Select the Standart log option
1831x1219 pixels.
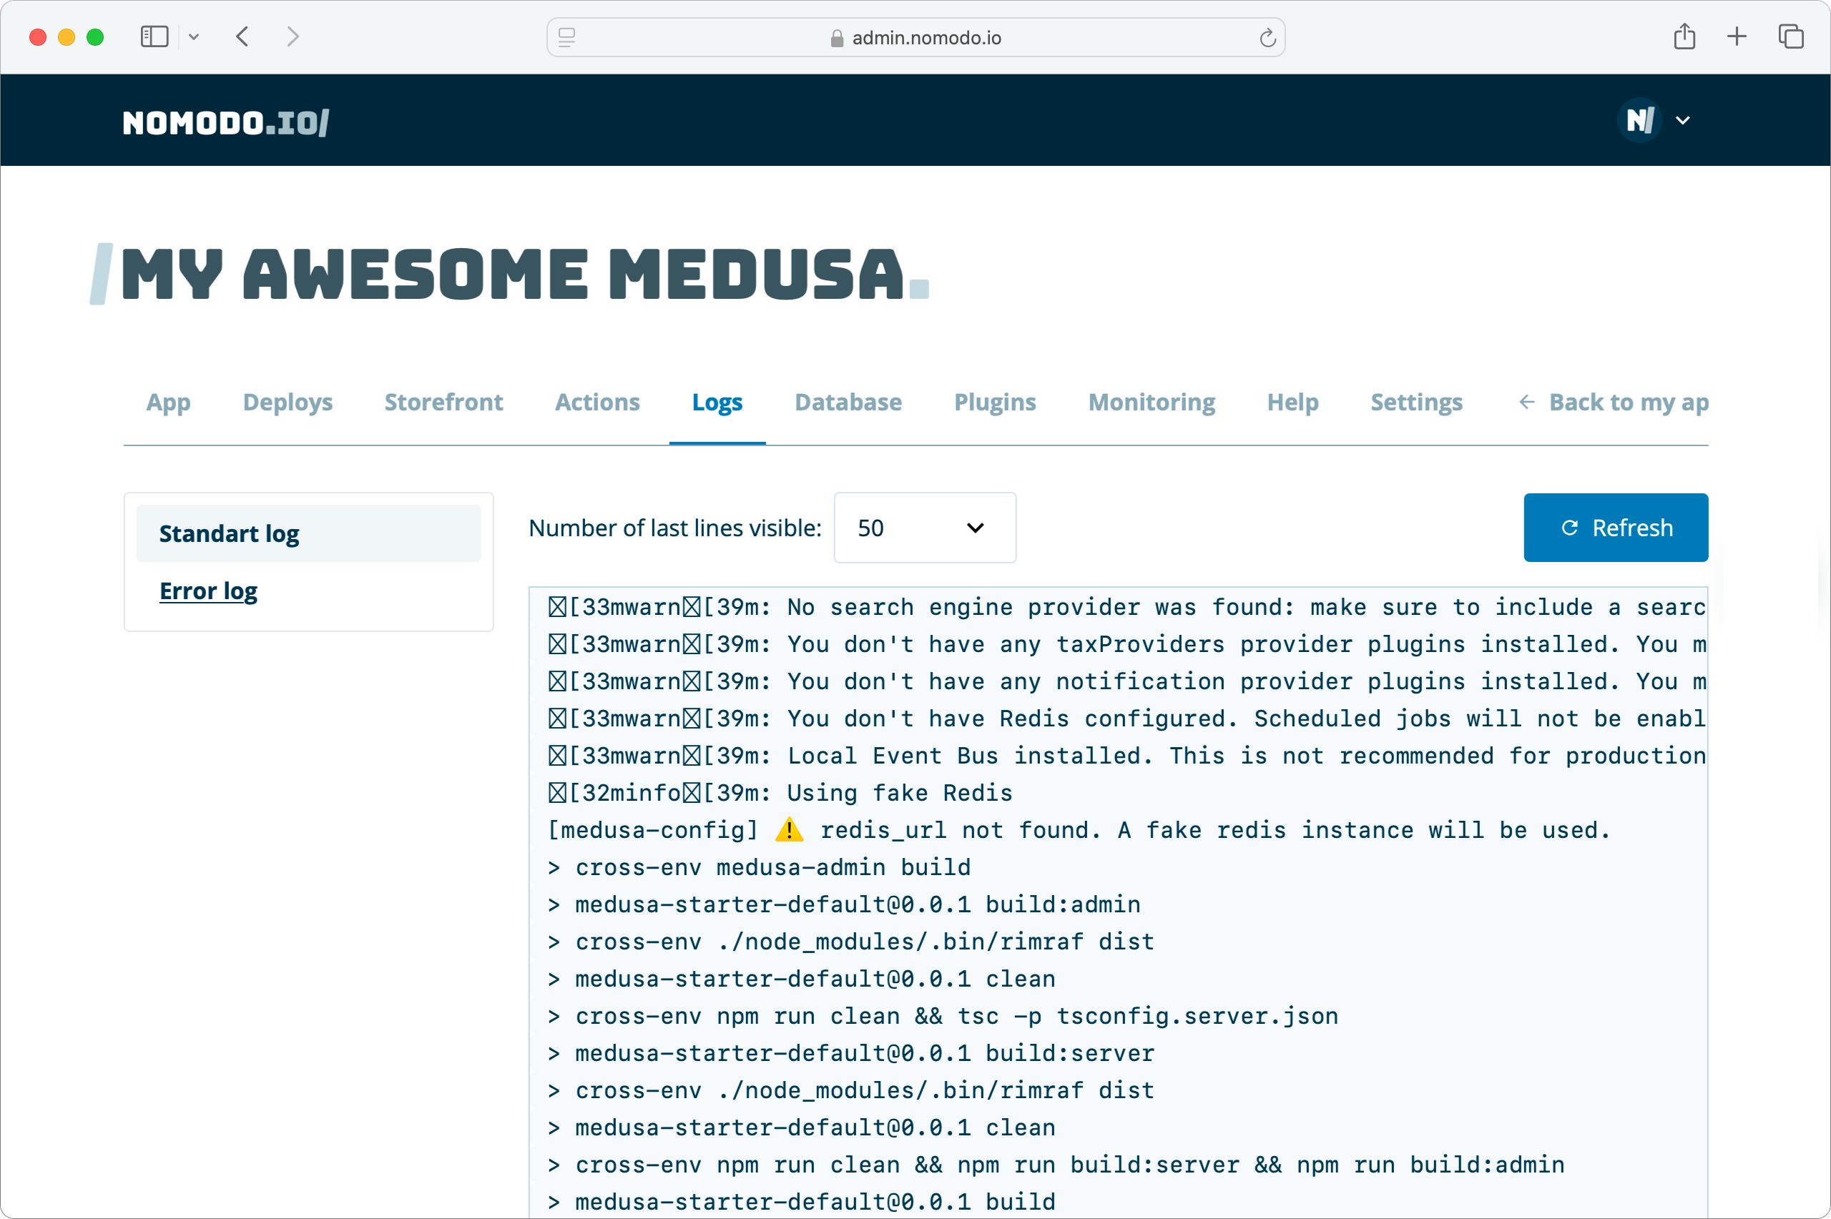coord(229,533)
